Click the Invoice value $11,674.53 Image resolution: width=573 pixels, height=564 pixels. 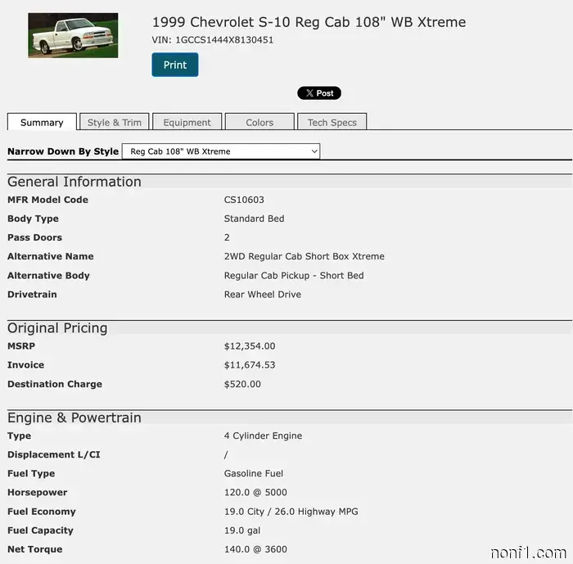pos(250,365)
